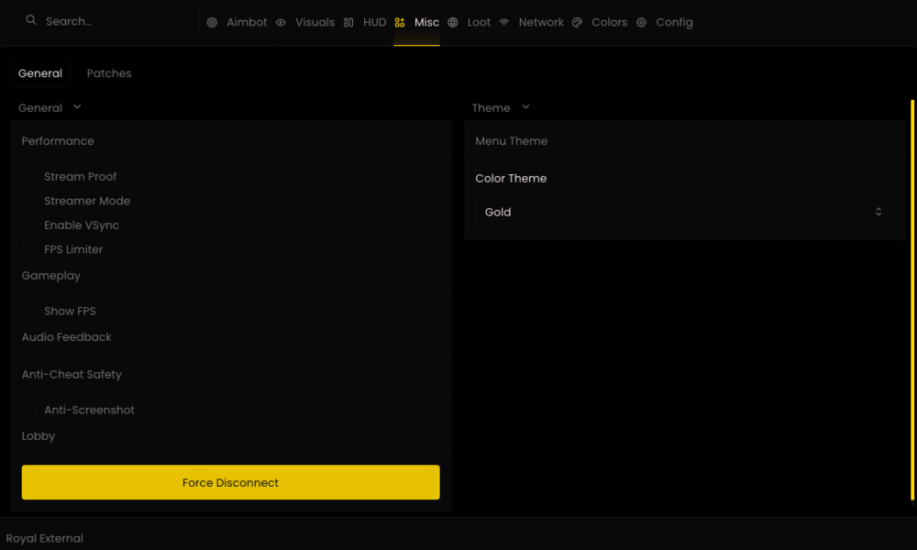This screenshot has height=550, width=917.
Task: Collapse the Theme section chevron
Action: (x=525, y=107)
